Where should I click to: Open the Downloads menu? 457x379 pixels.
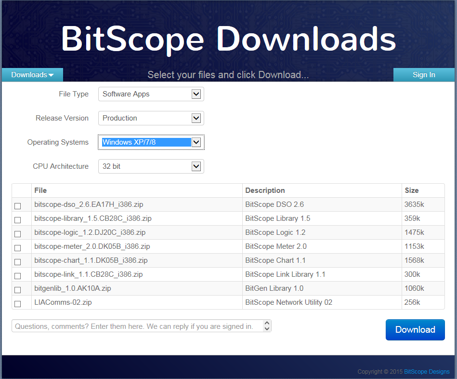coord(32,75)
